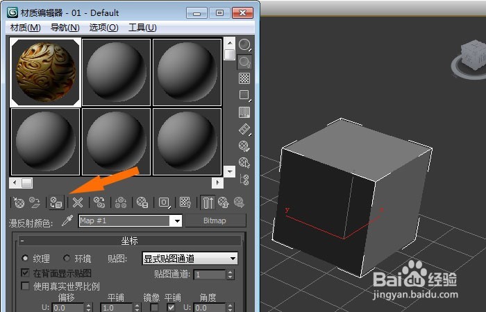The height and width of the screenshot is (312, 486).
Task: Open the 工具(U) menu
Action: point(142,28)
